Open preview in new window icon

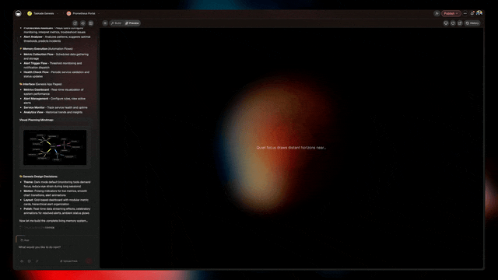point(460,23)
